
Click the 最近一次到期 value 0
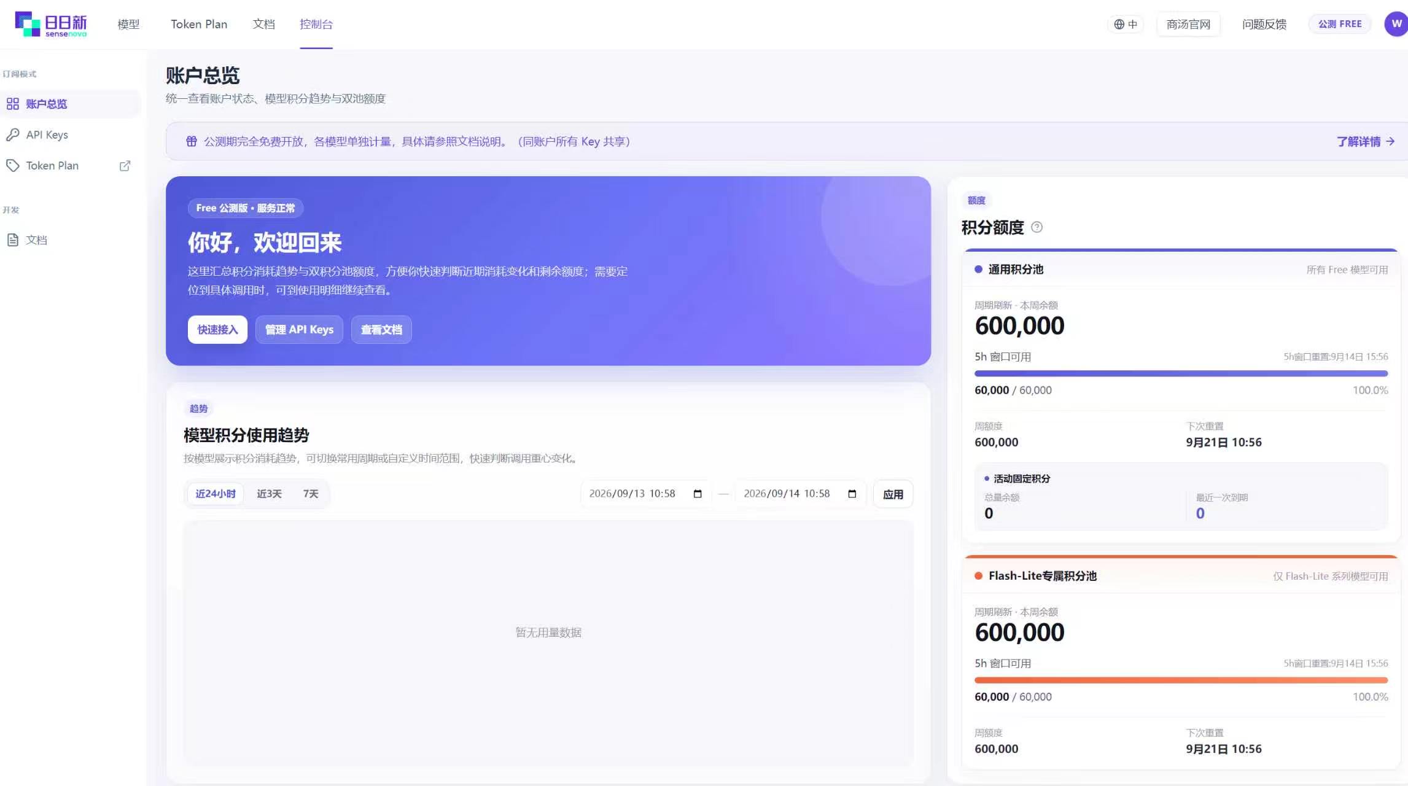point(1200,513)
